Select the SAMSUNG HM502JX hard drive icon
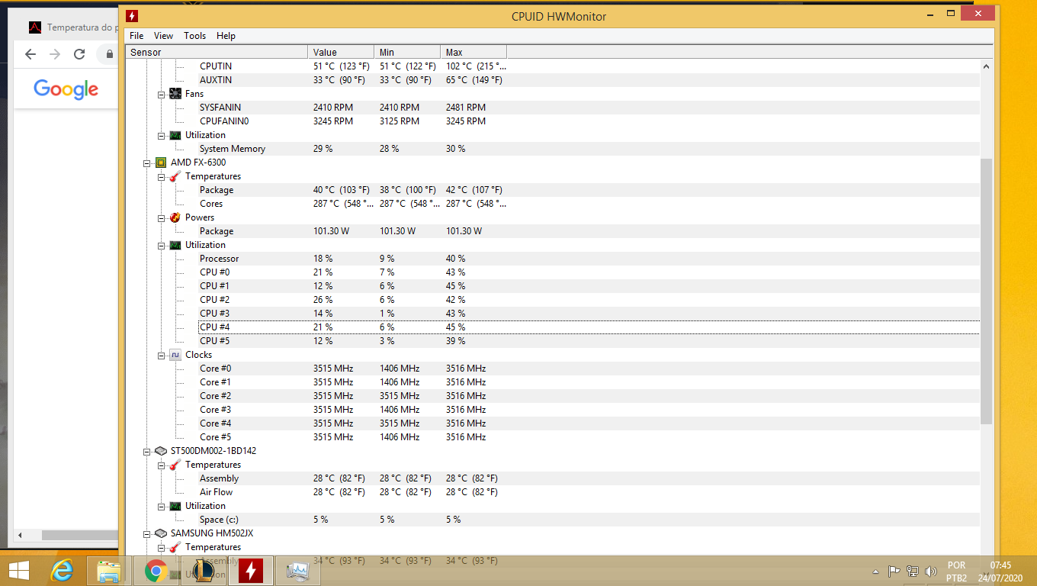The width and height of the screenshot is (1037, 586). coord(161,533)
